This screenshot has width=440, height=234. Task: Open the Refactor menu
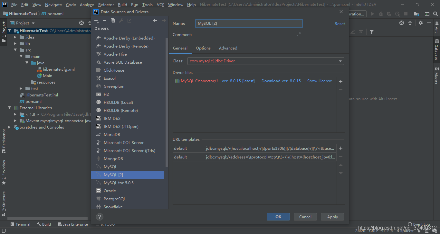(106, 4)
